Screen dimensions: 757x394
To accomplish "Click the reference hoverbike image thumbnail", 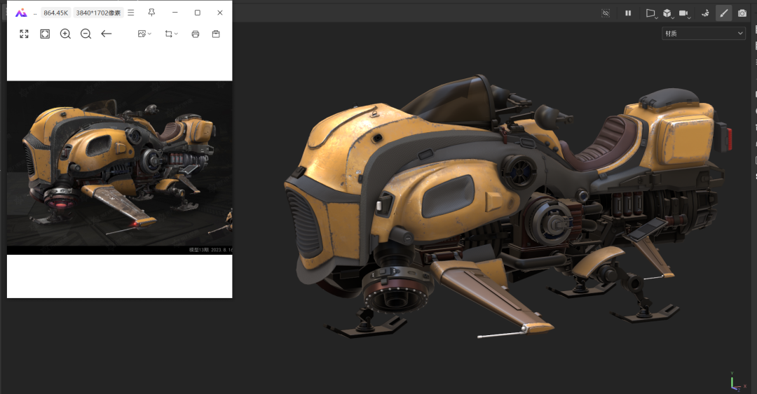I will tap(119, 167).
